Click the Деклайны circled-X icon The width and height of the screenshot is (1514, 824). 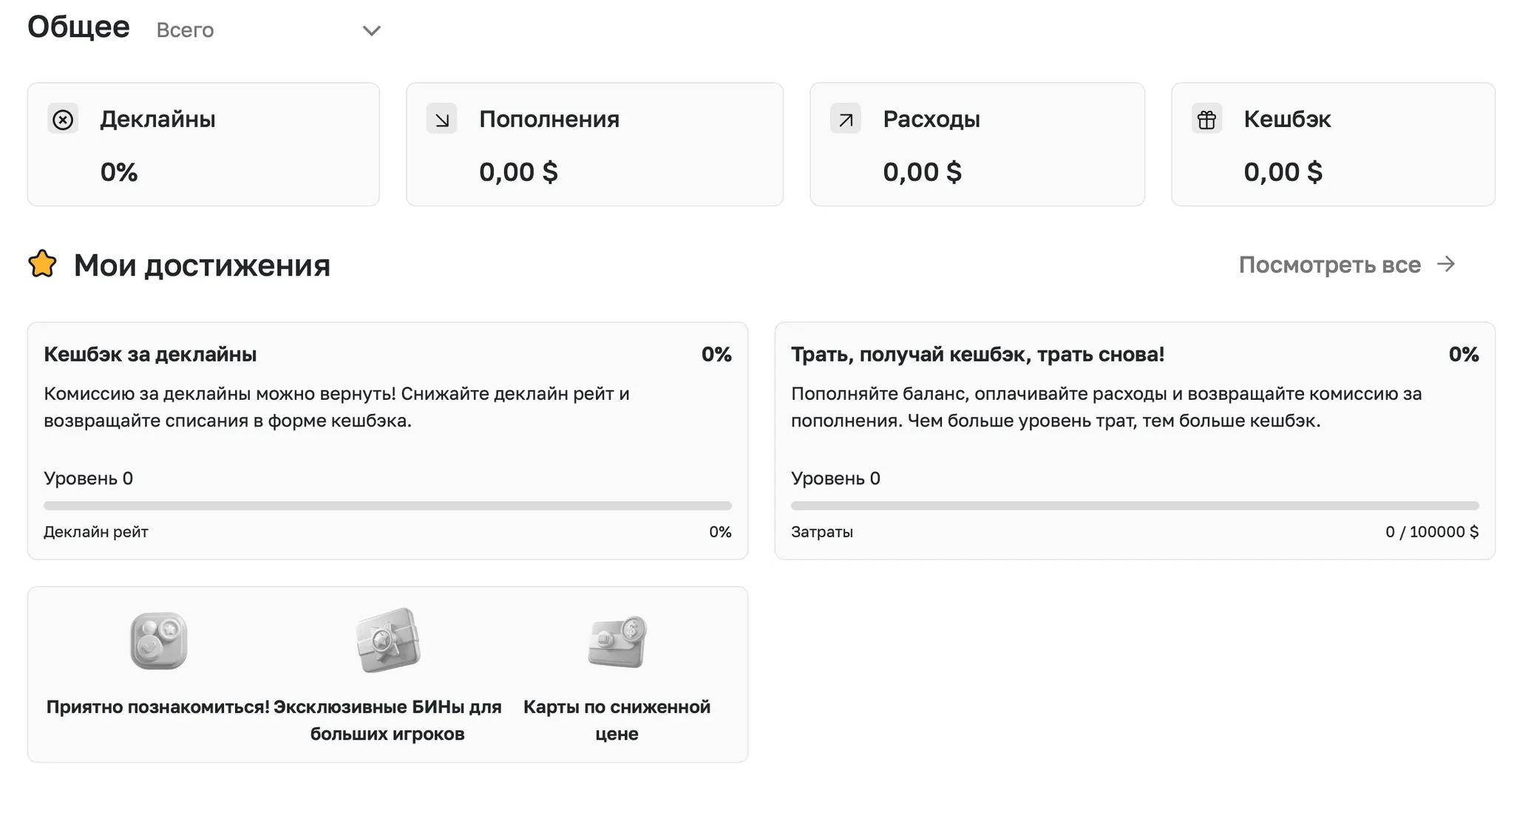click(63, 119)
